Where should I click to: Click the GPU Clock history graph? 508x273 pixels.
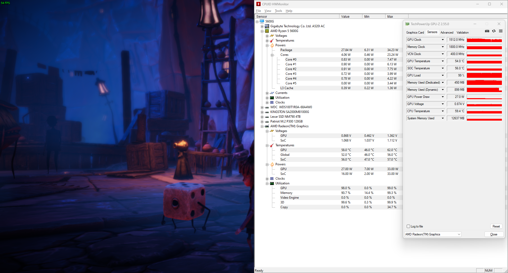[x=484, y=40]
